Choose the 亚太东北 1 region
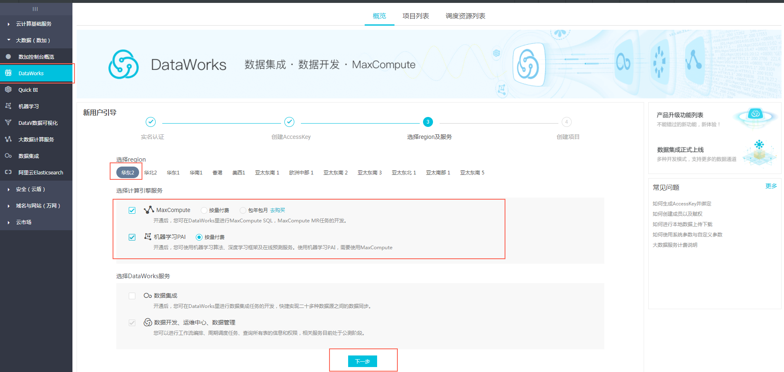784x372 pixels. (x=404, y=172)
